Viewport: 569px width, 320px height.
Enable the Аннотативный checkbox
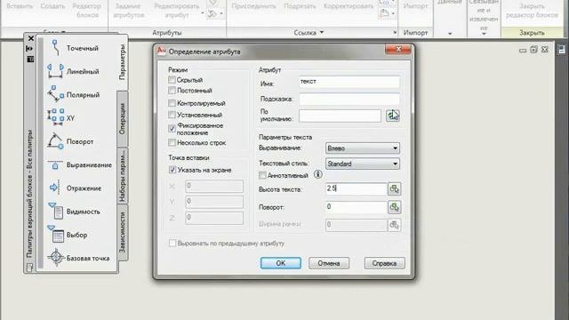point(262,175)
